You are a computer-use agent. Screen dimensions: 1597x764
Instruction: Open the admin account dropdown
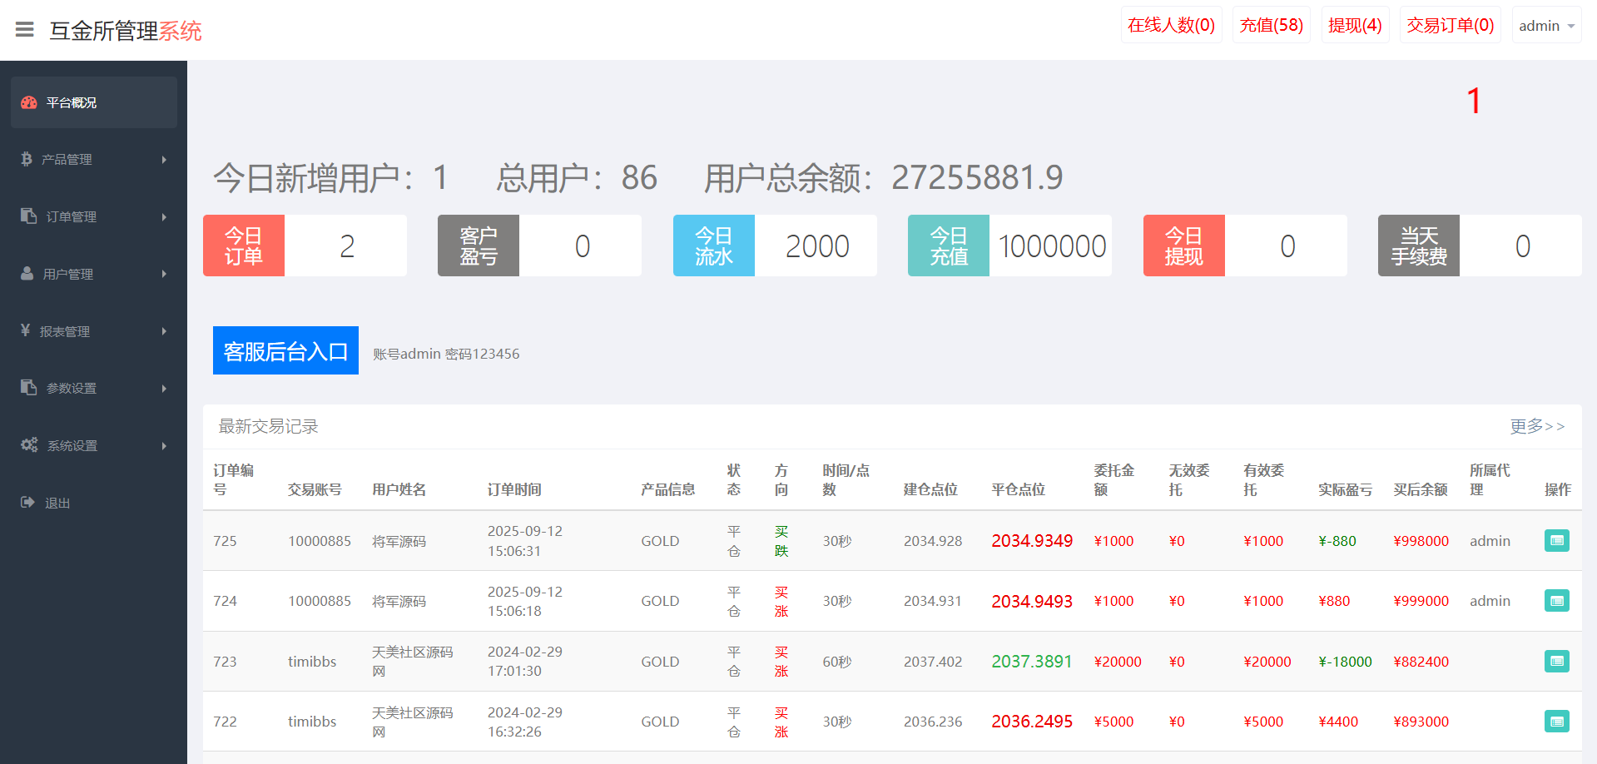(1546, 26)
